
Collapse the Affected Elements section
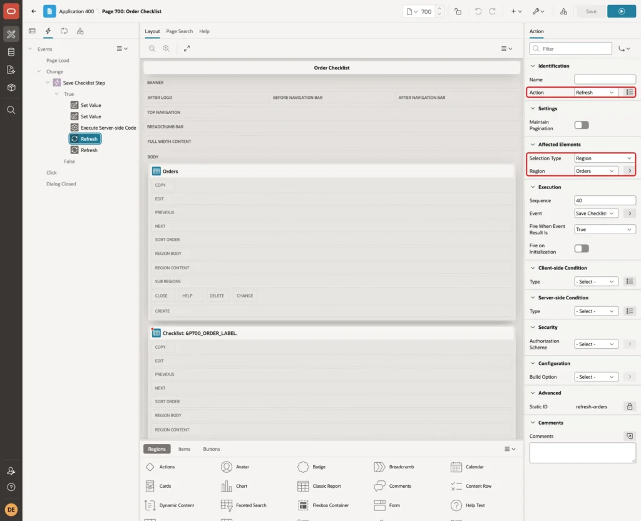click(x=533, y=145)
